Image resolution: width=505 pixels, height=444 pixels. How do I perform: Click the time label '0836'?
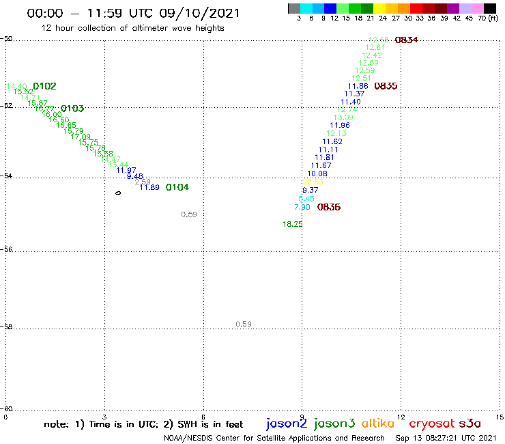(329, 207)
